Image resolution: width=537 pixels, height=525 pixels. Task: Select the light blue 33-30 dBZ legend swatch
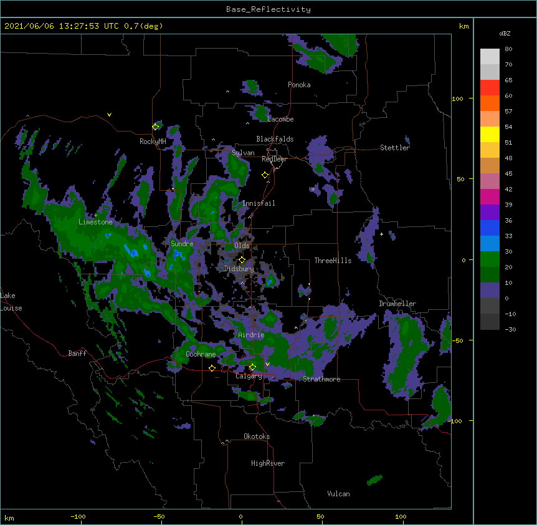coord(490,243)
